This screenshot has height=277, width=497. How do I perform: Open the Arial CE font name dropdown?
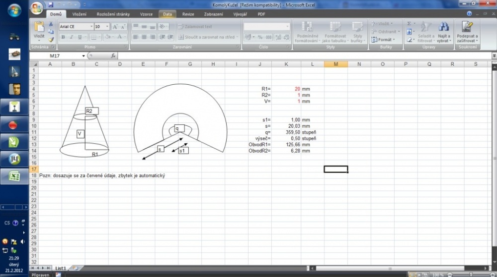pos(91,27)
